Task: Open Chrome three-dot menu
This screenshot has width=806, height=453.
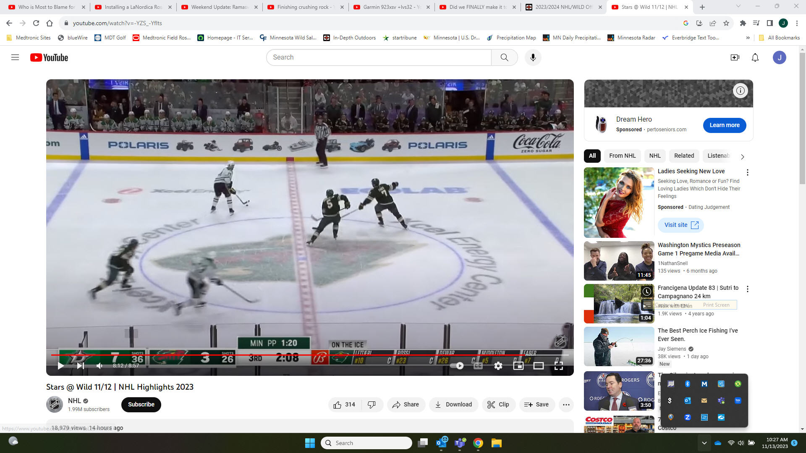Action: click(x=797, y=23)
